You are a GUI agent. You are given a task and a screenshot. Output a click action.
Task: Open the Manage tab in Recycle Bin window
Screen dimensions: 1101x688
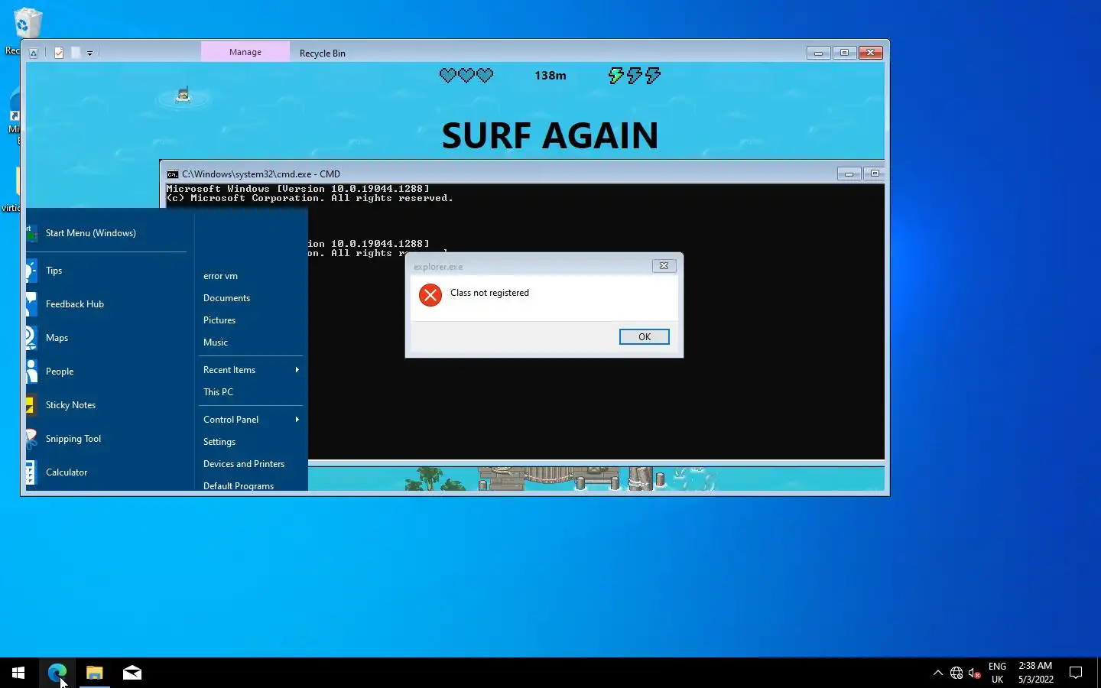click(x=245, y=52)
